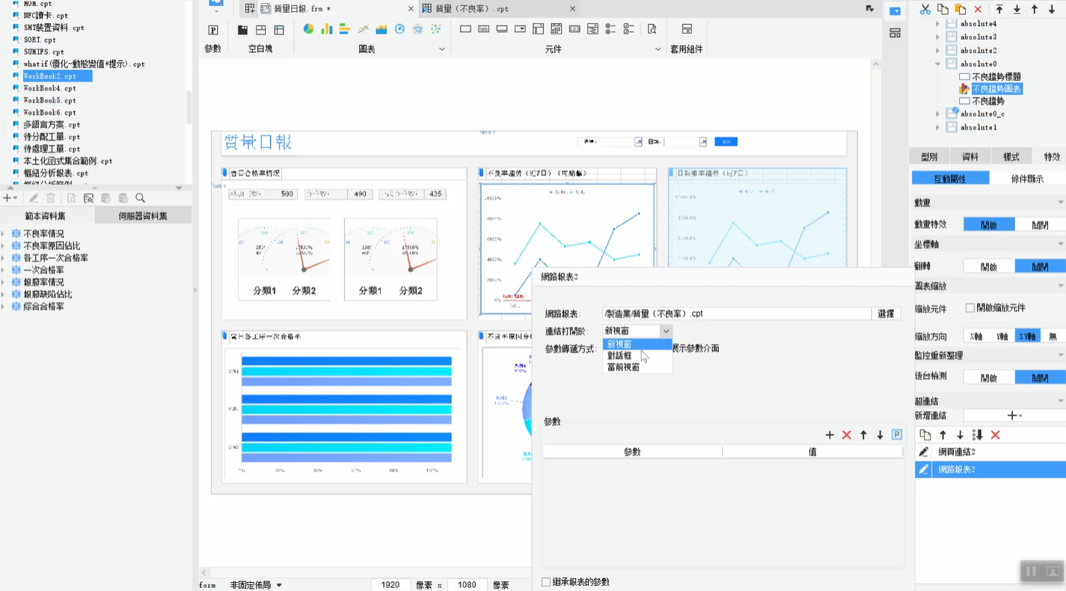Viewport: 1066px width, 591px height.
Task: Open the 樣式 properties tab
Action: (x=1011, y=157)
